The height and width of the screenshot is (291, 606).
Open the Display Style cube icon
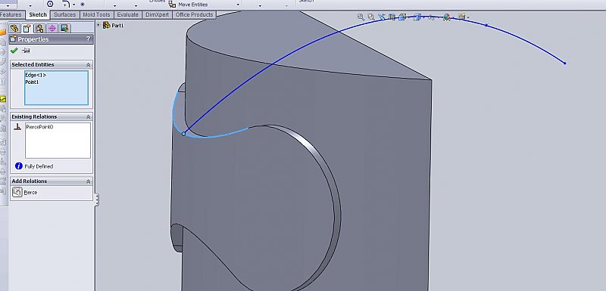(417, 17)
